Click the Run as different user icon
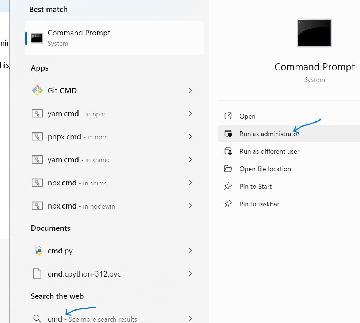Image resolution: width=360 pixels, height=323 pixels. (x=228, y=151)
